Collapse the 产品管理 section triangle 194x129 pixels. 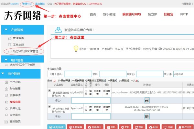click(x=6, y=30)
